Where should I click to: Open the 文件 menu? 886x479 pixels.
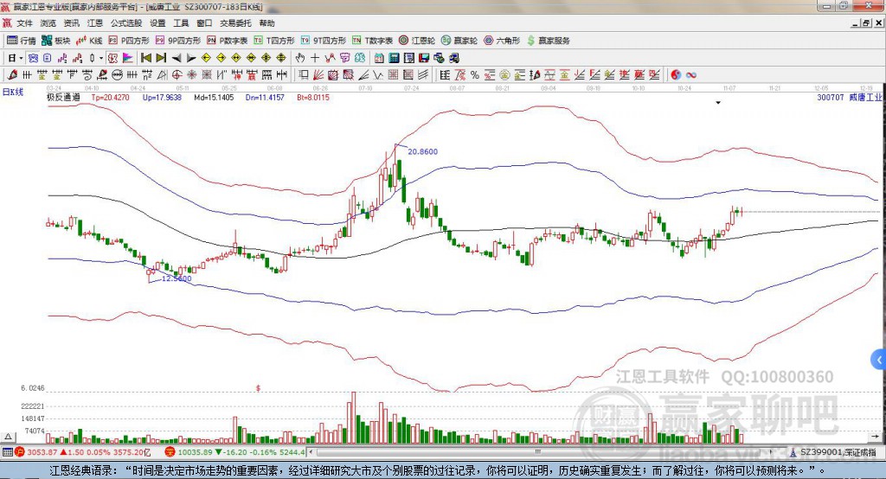(x=24, y=23)
